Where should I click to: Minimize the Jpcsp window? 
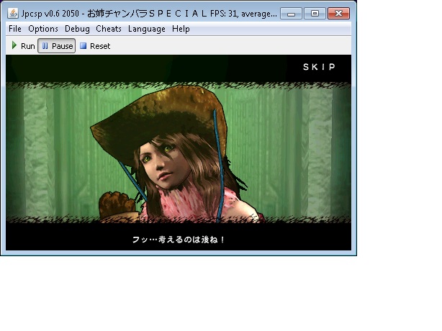(x=292, y=14)
